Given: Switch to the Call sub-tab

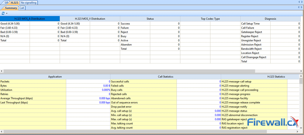Looking at the screenshot, I should coord(22,8).
